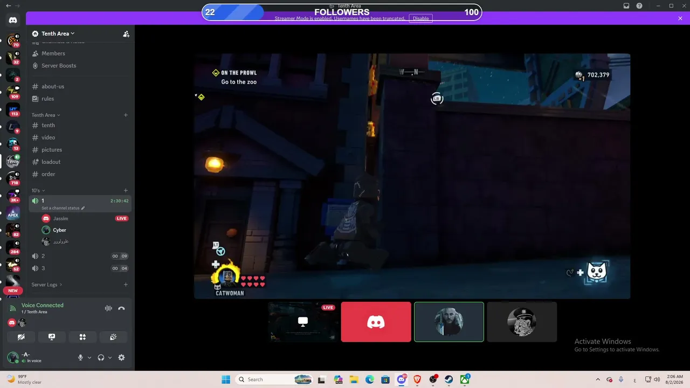Select the pictures text channel
Viewport: 690px width, 388px height.
(80, 150)
